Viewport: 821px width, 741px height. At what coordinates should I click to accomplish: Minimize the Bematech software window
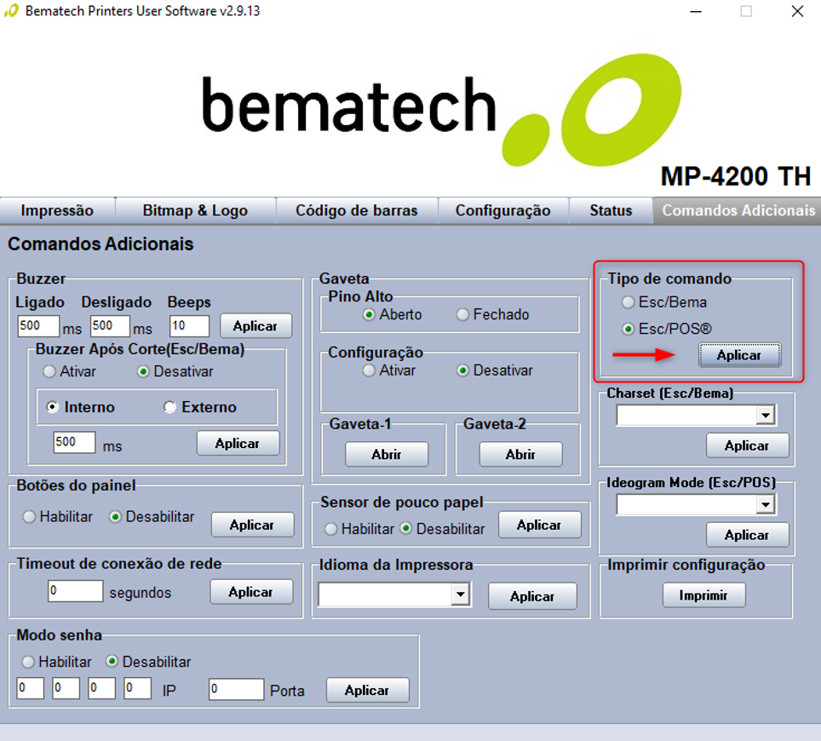click(x=696, y=12)
